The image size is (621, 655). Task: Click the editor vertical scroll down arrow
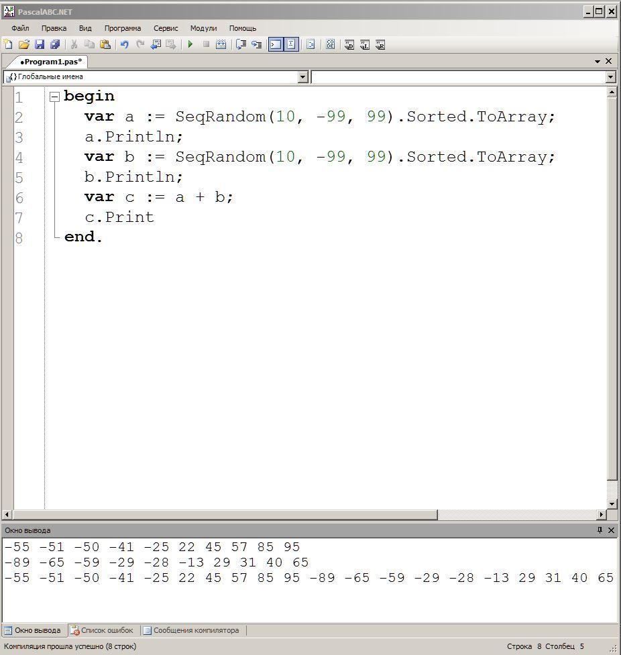click(612, 503)
